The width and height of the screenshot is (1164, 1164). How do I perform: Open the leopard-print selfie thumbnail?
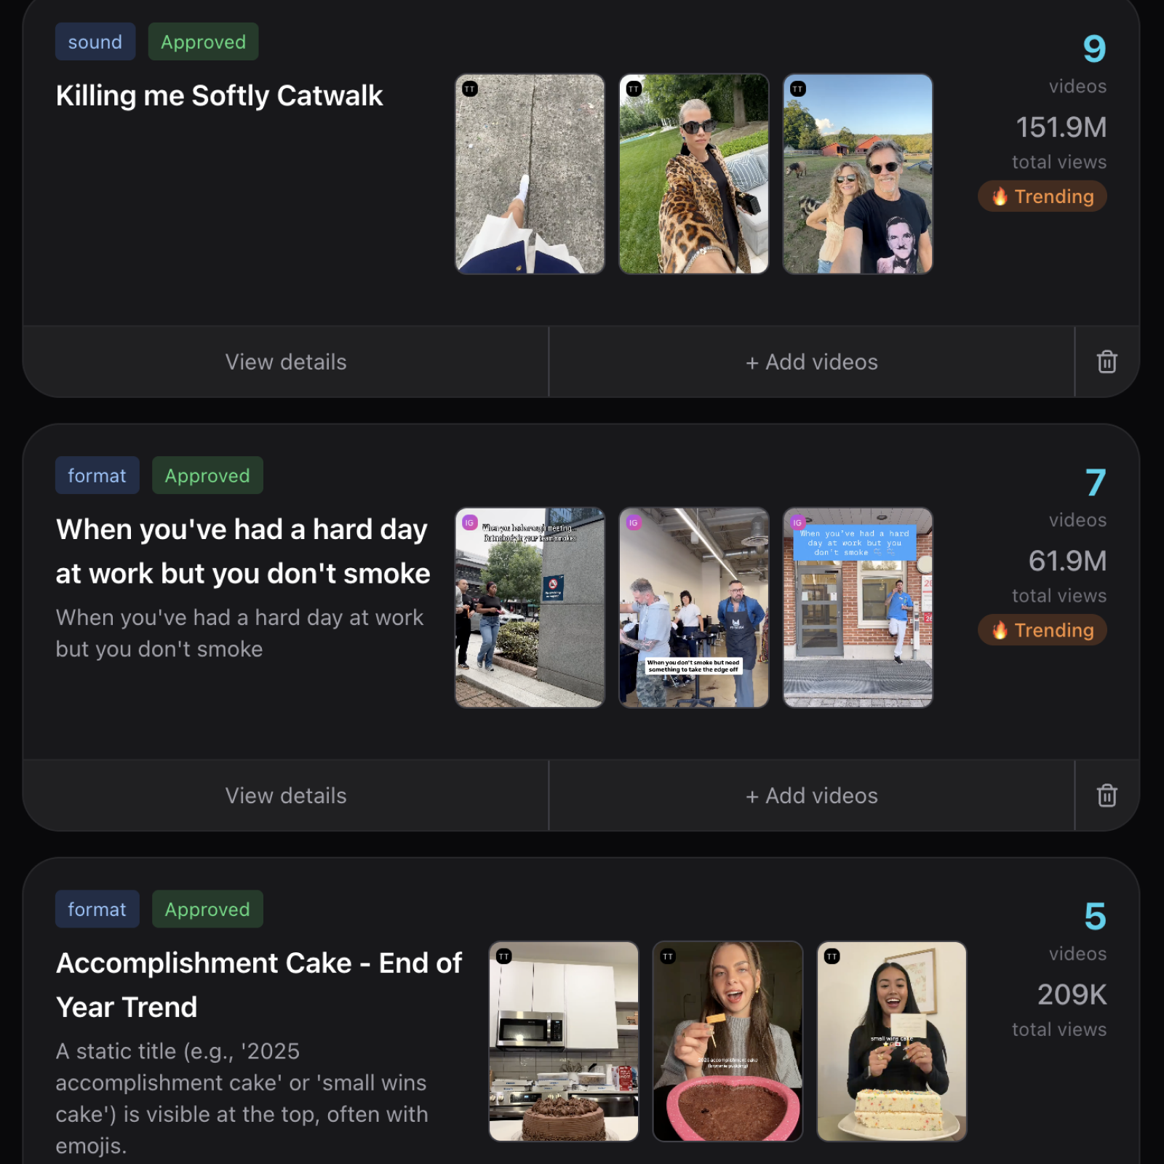(693, 173)
